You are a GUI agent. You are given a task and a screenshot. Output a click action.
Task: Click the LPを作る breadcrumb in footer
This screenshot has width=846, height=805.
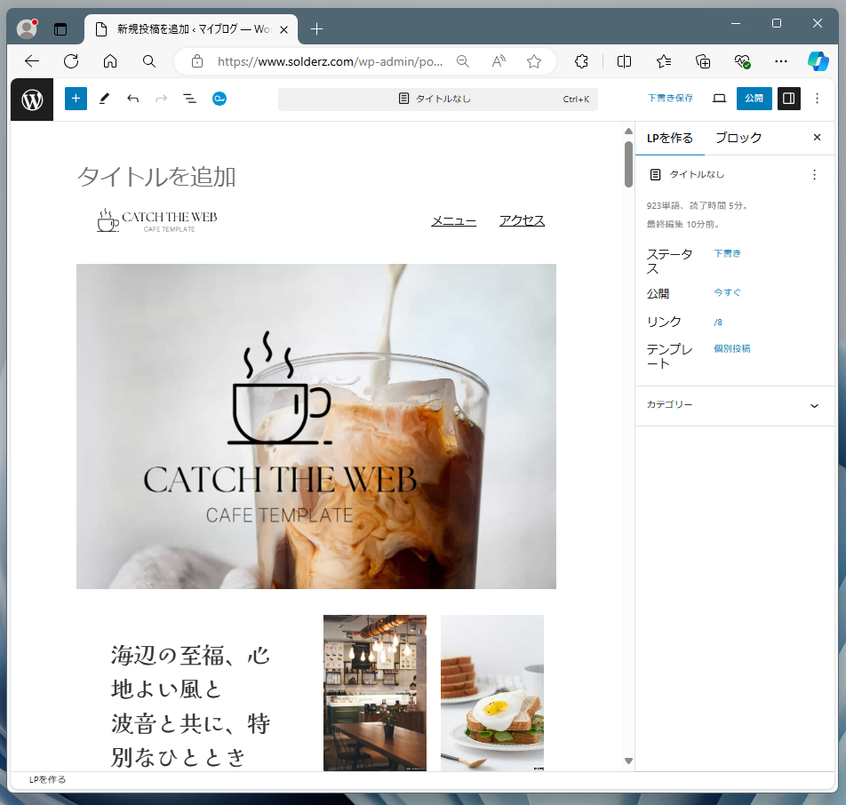(47, 779)
